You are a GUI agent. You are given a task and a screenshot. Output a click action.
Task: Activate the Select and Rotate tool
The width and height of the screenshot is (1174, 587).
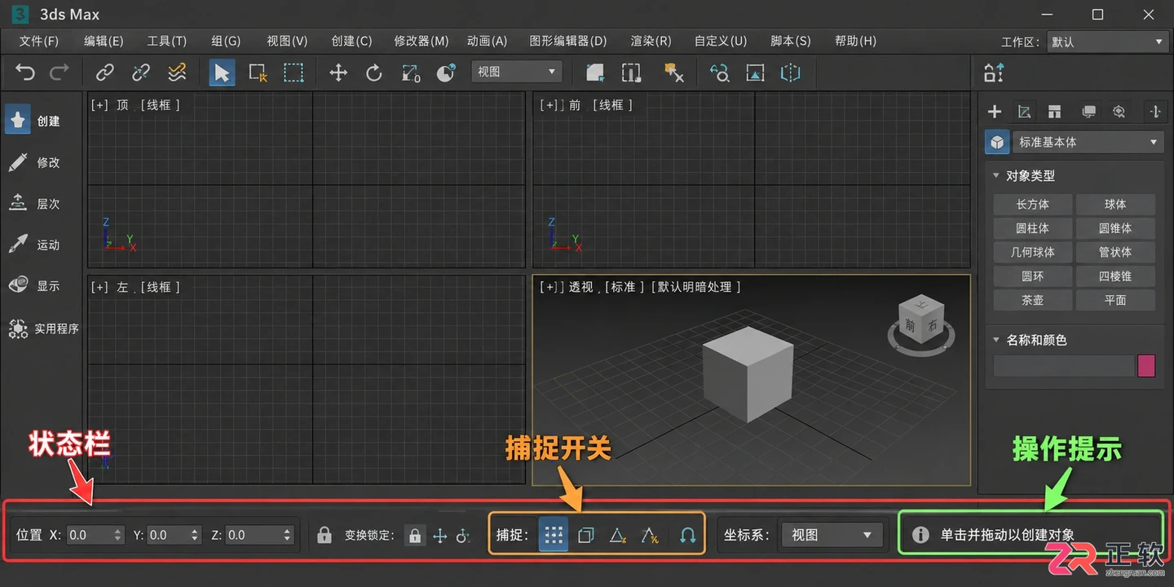pyautogui.click(x=374, y=73)
